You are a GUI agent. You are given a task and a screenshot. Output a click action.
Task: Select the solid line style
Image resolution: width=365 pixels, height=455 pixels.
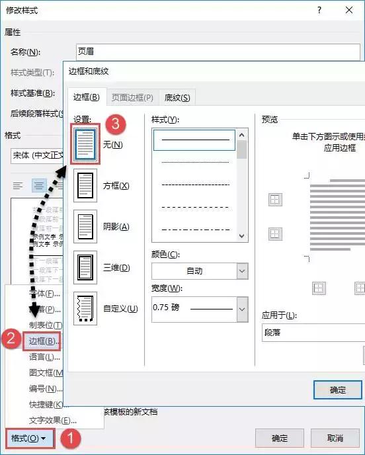(x=194, y=140)
